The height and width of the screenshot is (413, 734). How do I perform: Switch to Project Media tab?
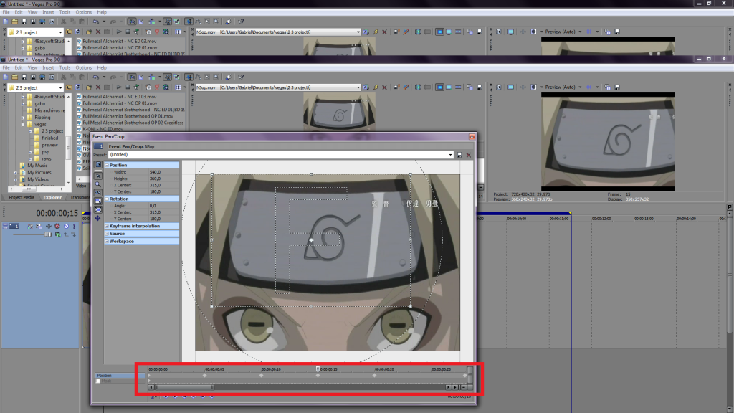[x=22, y=198]
